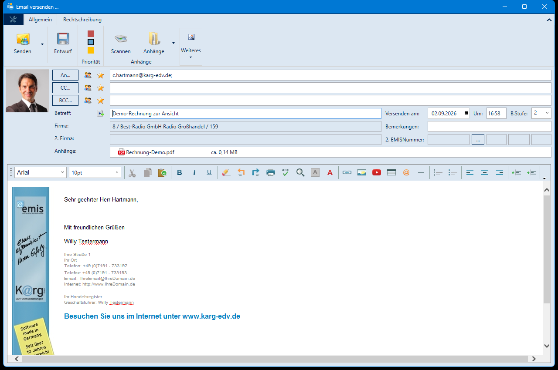Run ABC spell check icon

pos(286,172)
